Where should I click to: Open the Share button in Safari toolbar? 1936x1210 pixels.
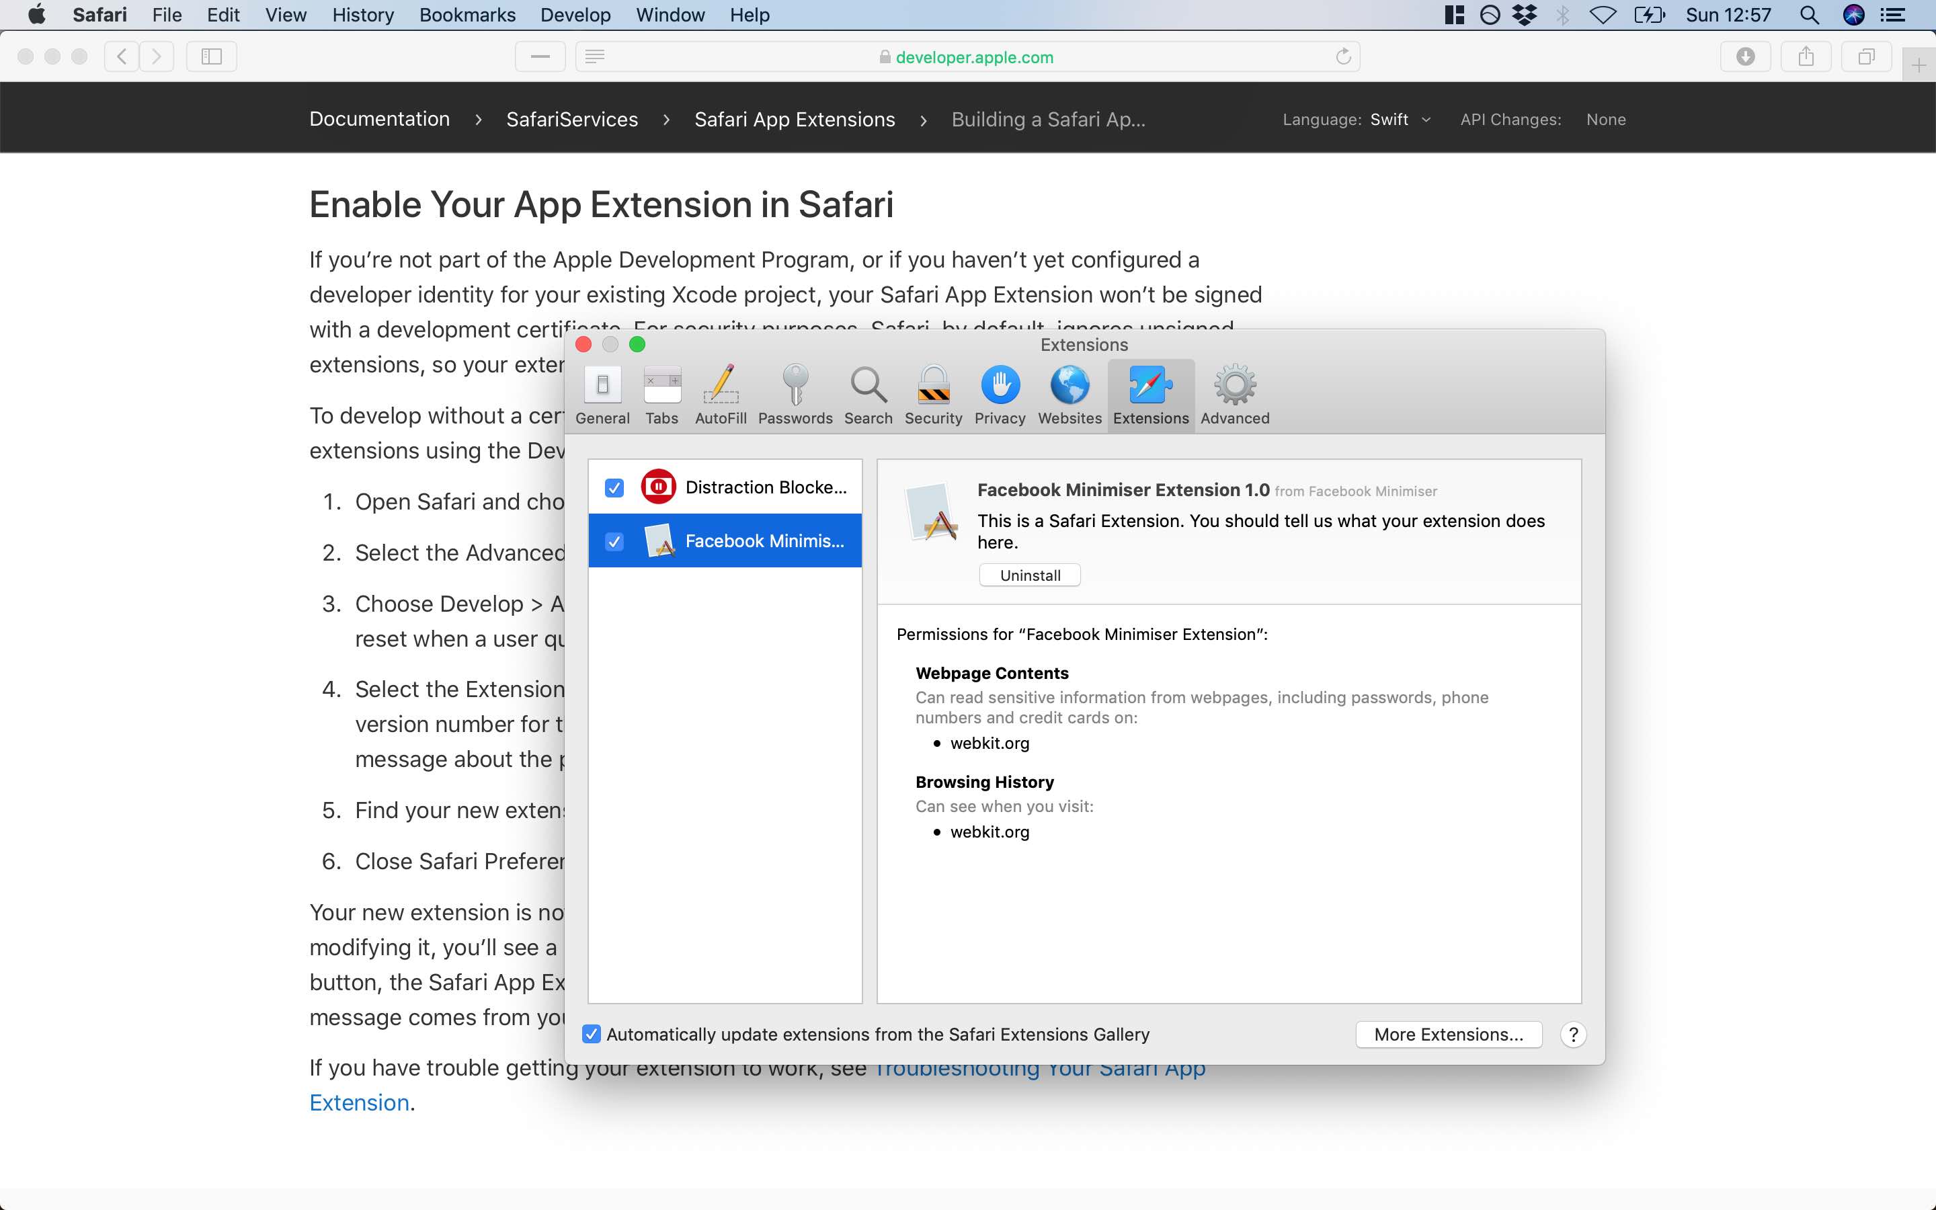[1806, 57]
